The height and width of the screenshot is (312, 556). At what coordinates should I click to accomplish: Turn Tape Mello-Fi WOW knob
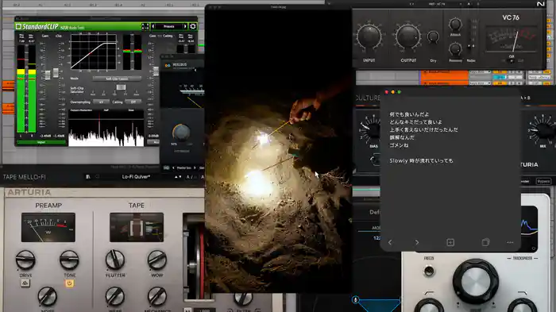pos(157,260)
